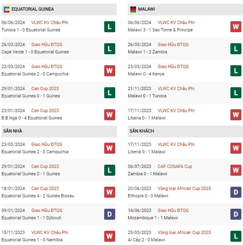Click L badge for Tunisia 1-0 Equatorial Guinea
The image size is (243, 245).
(109, 27)
